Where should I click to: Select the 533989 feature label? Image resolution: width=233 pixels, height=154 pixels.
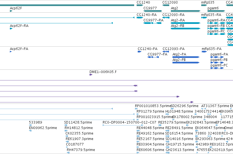point(36,122)
